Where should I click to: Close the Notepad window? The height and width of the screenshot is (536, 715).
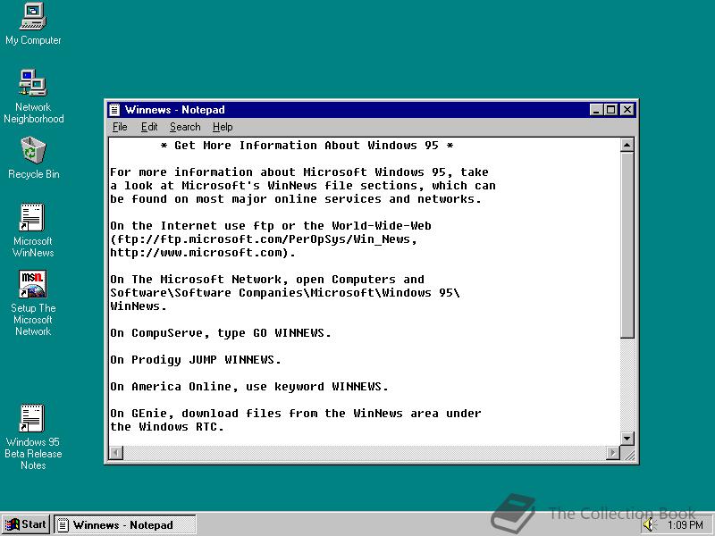(x=627, y=110)
